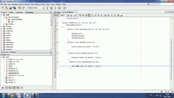Open the Refactor menu
The height and width of the screenshot is (98, 174).
[27, 4]
